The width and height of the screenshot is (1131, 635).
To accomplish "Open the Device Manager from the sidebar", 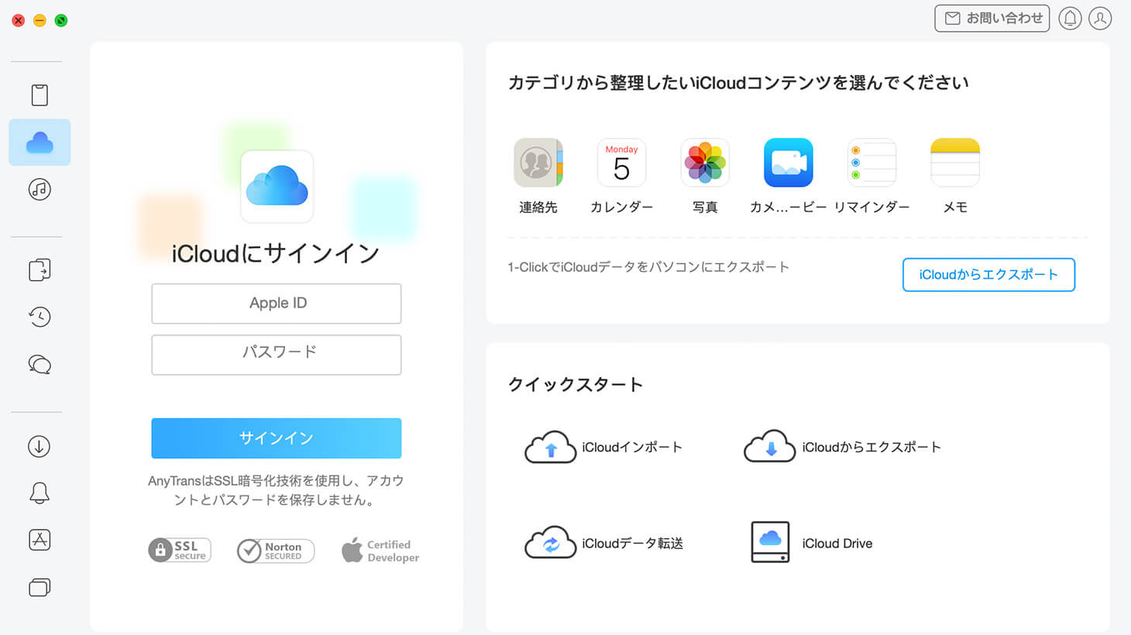I will (x=39, y=94).
